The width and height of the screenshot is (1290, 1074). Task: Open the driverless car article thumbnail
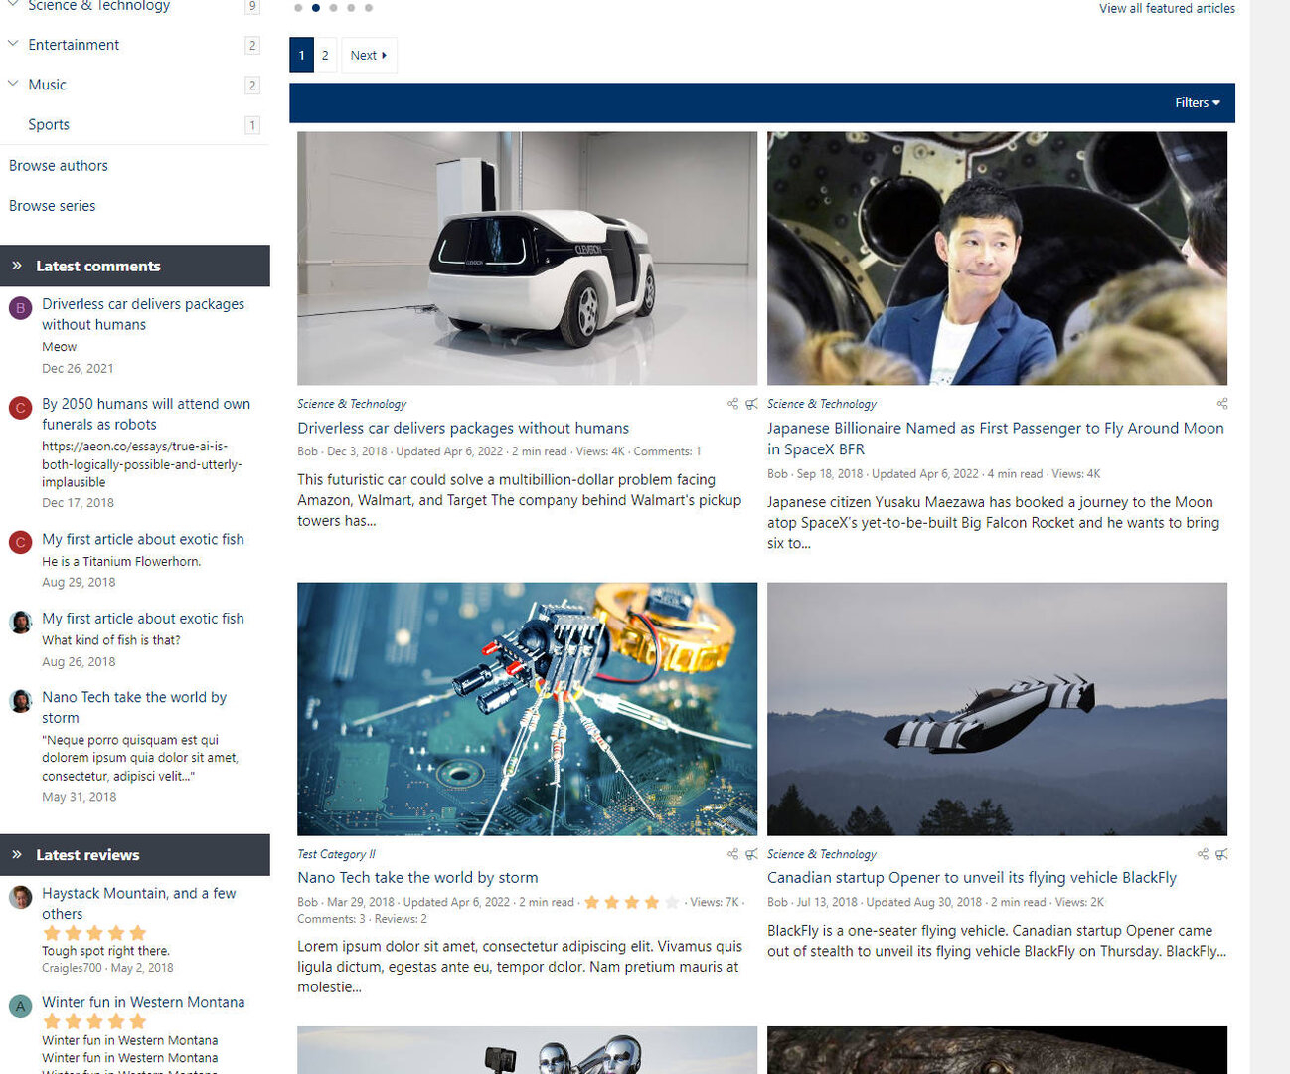click(x=527, y=259)
